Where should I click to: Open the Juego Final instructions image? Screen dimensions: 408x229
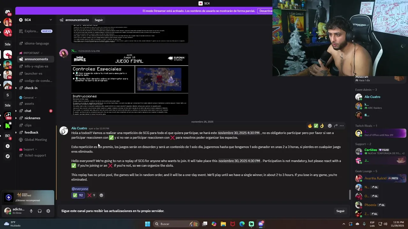pos(130,84)
